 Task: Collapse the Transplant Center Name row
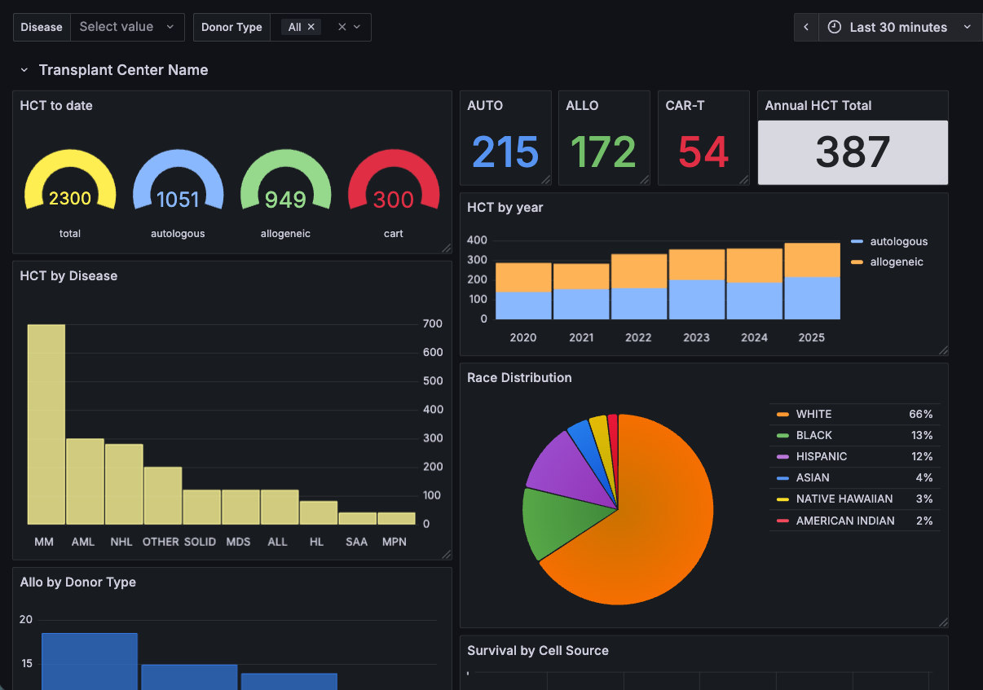coord(24,70)
